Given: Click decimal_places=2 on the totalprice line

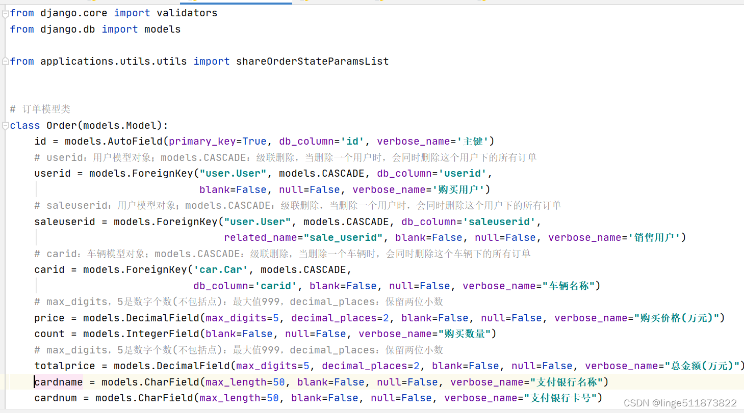Looking at the screenshot, I should click(371, 366).
